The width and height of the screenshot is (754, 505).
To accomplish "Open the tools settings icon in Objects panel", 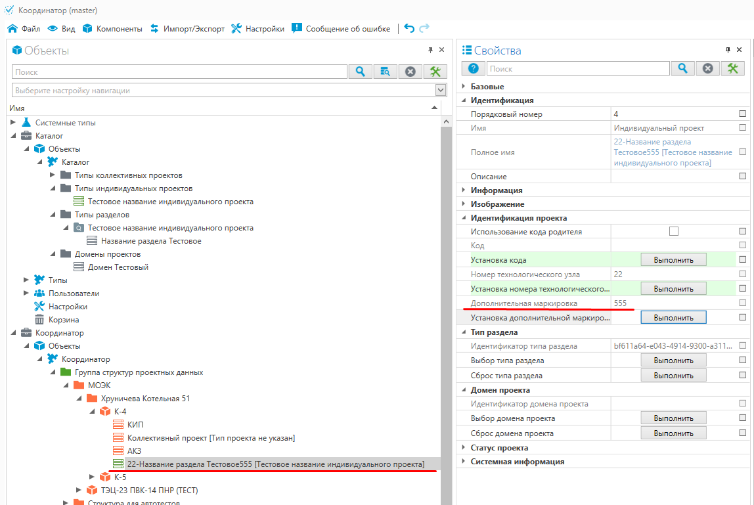I will 435,72.
